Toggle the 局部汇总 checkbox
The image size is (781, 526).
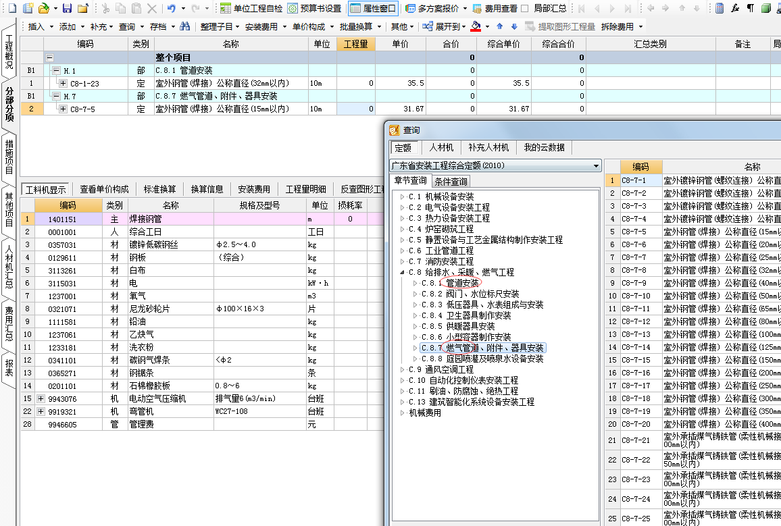click(x=524, y=8)
